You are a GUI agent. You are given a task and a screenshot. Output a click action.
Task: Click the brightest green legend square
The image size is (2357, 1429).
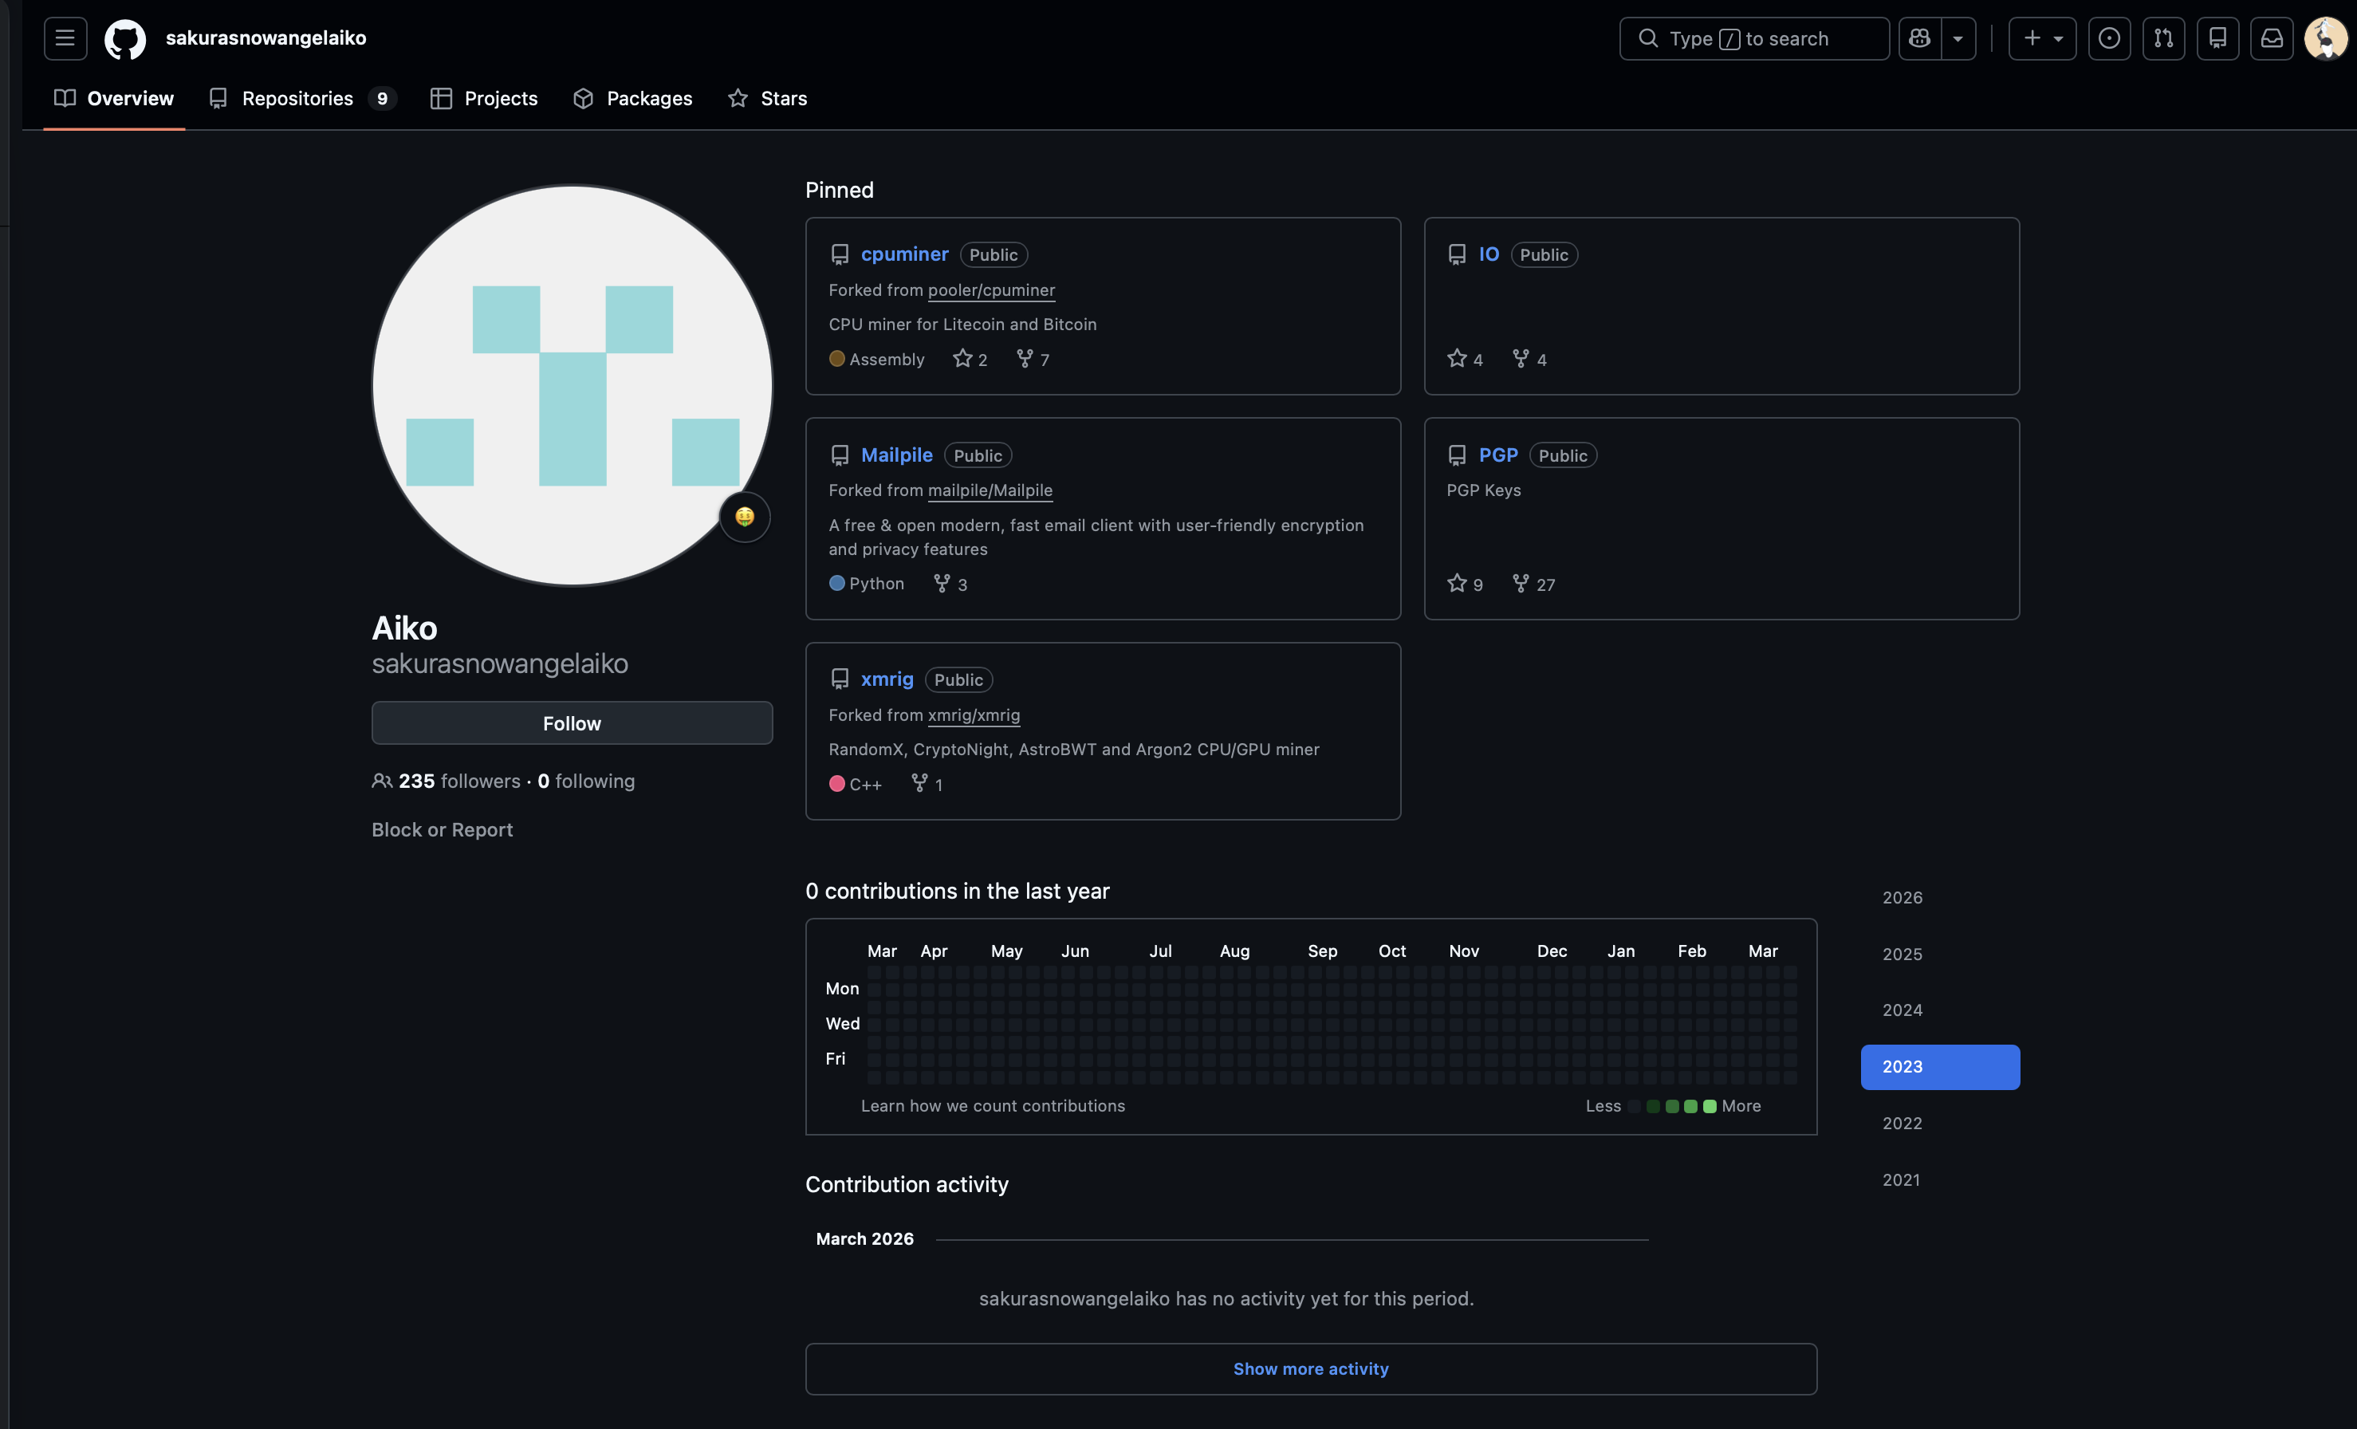tap(1710, 1107)
